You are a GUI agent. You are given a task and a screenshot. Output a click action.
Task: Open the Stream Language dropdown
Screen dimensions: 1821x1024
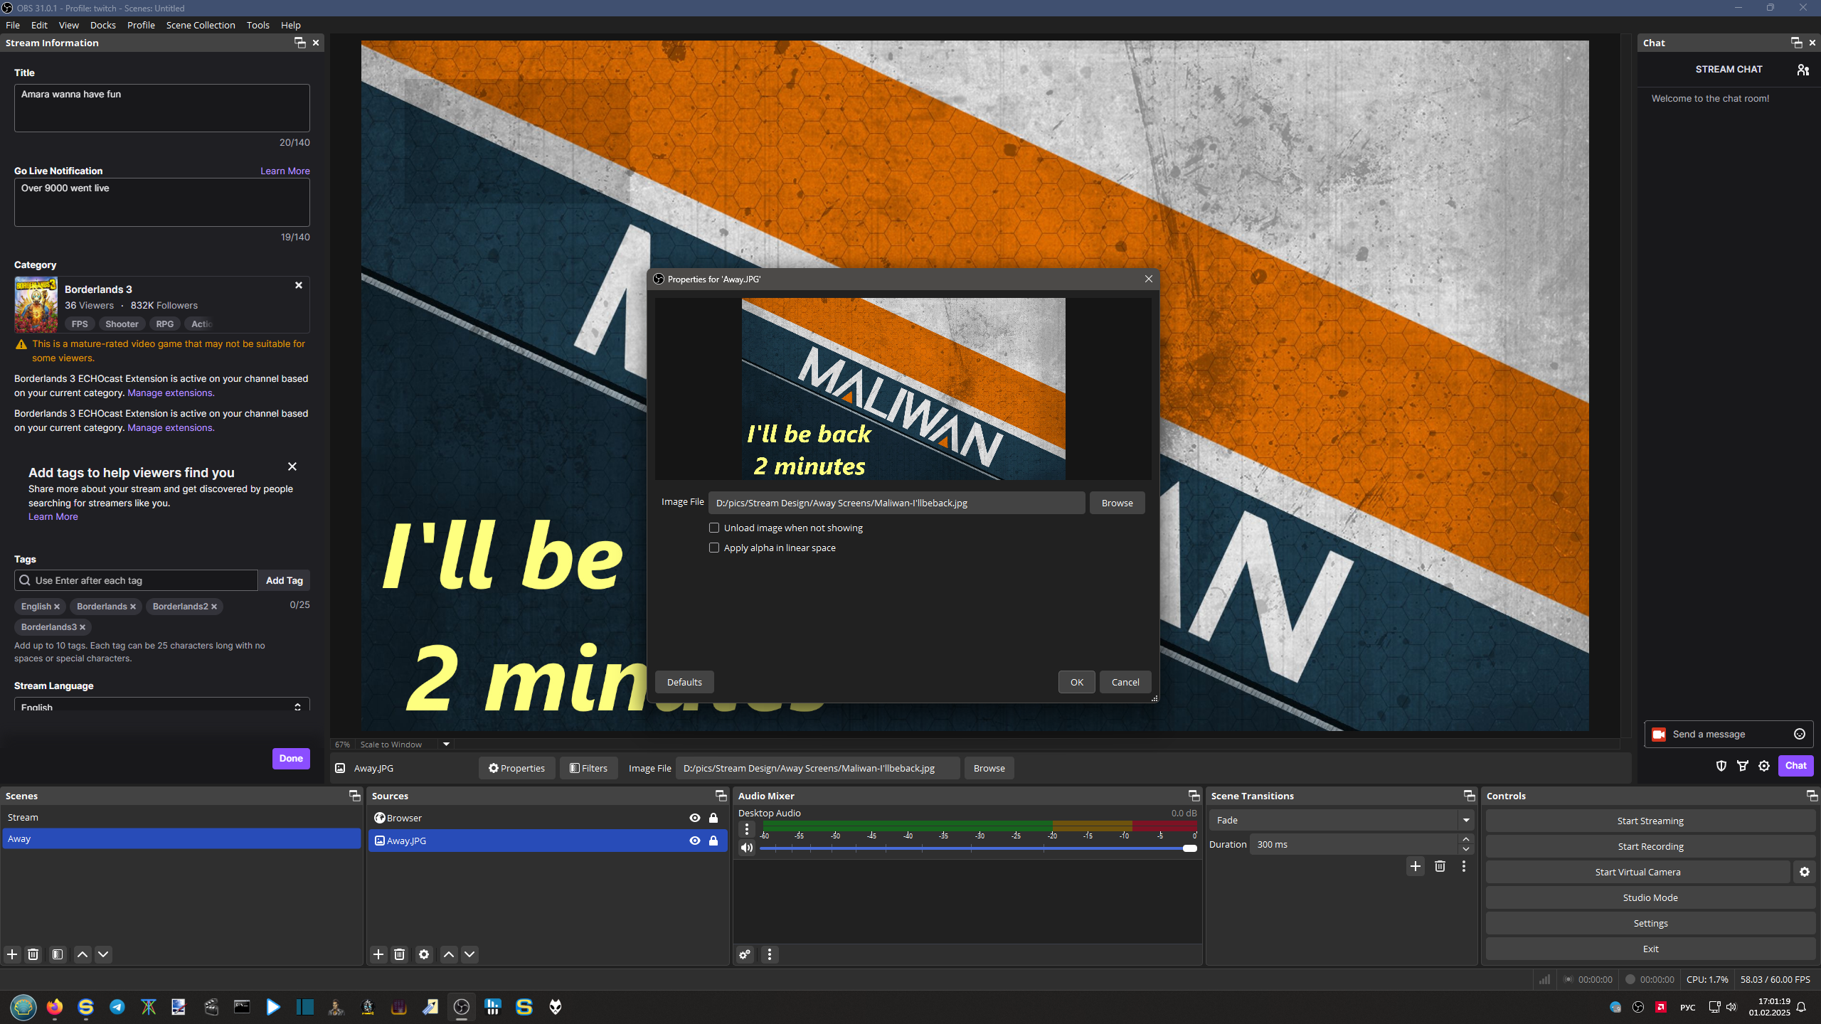click(162, 705)
